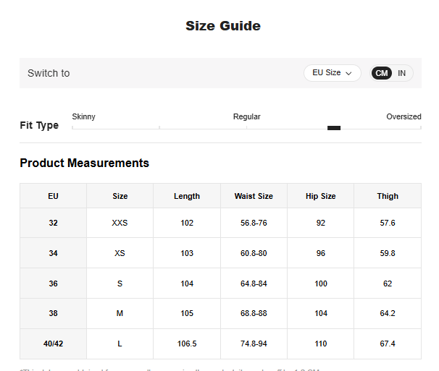Click the Skinny fit label
This screenshot has width=439, height=371.
point(83,116)
